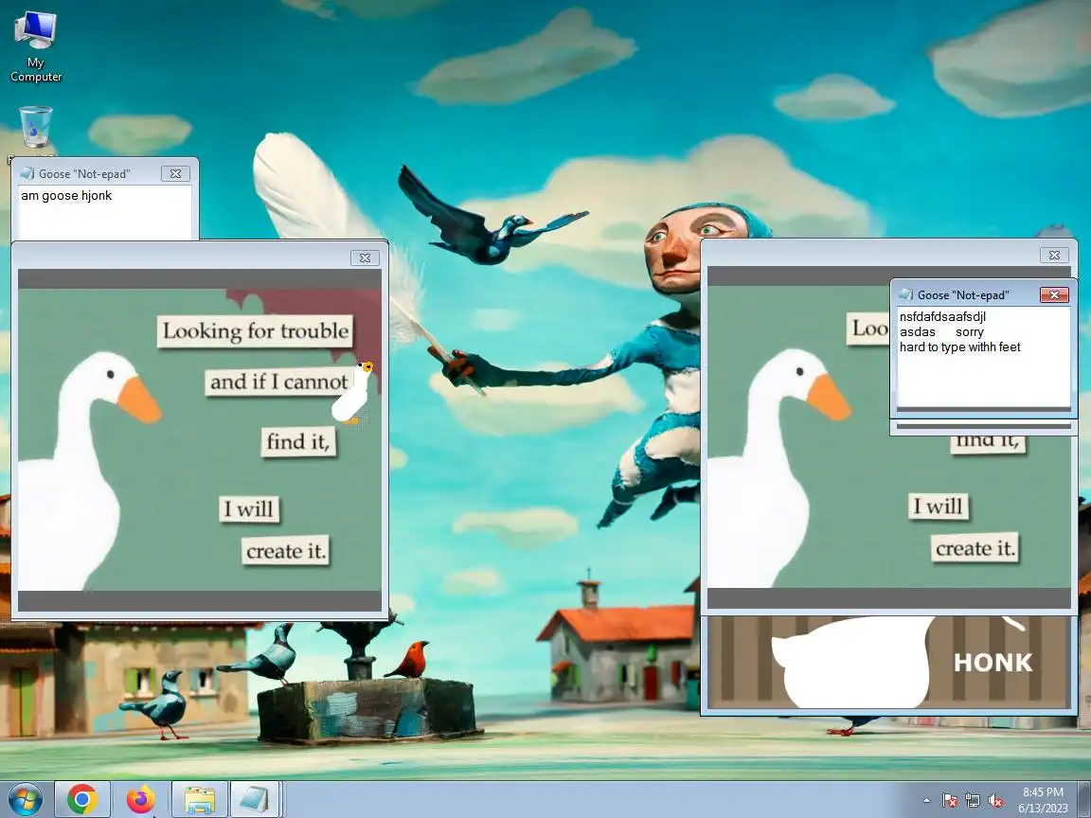Open Windows Explorer from the taskbar
1091x818 pixels.
coord(200,799)
